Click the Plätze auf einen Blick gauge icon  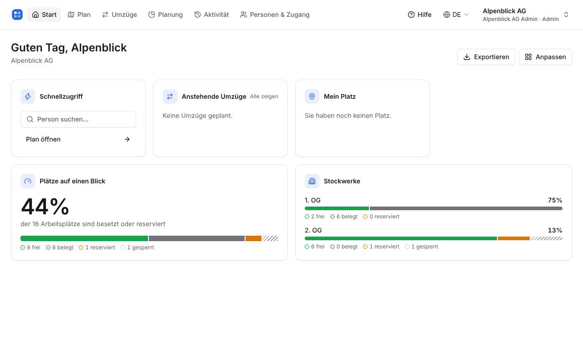click(28, 181)
